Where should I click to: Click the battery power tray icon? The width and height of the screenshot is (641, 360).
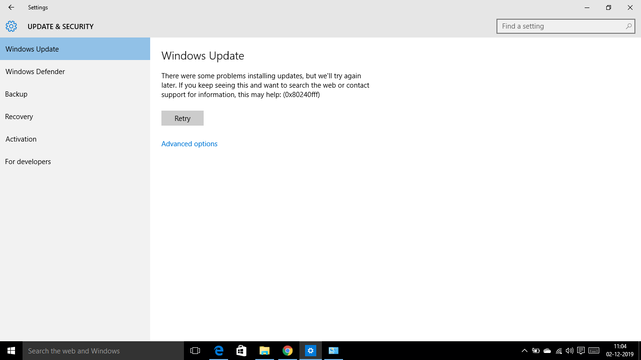(535, 351)
